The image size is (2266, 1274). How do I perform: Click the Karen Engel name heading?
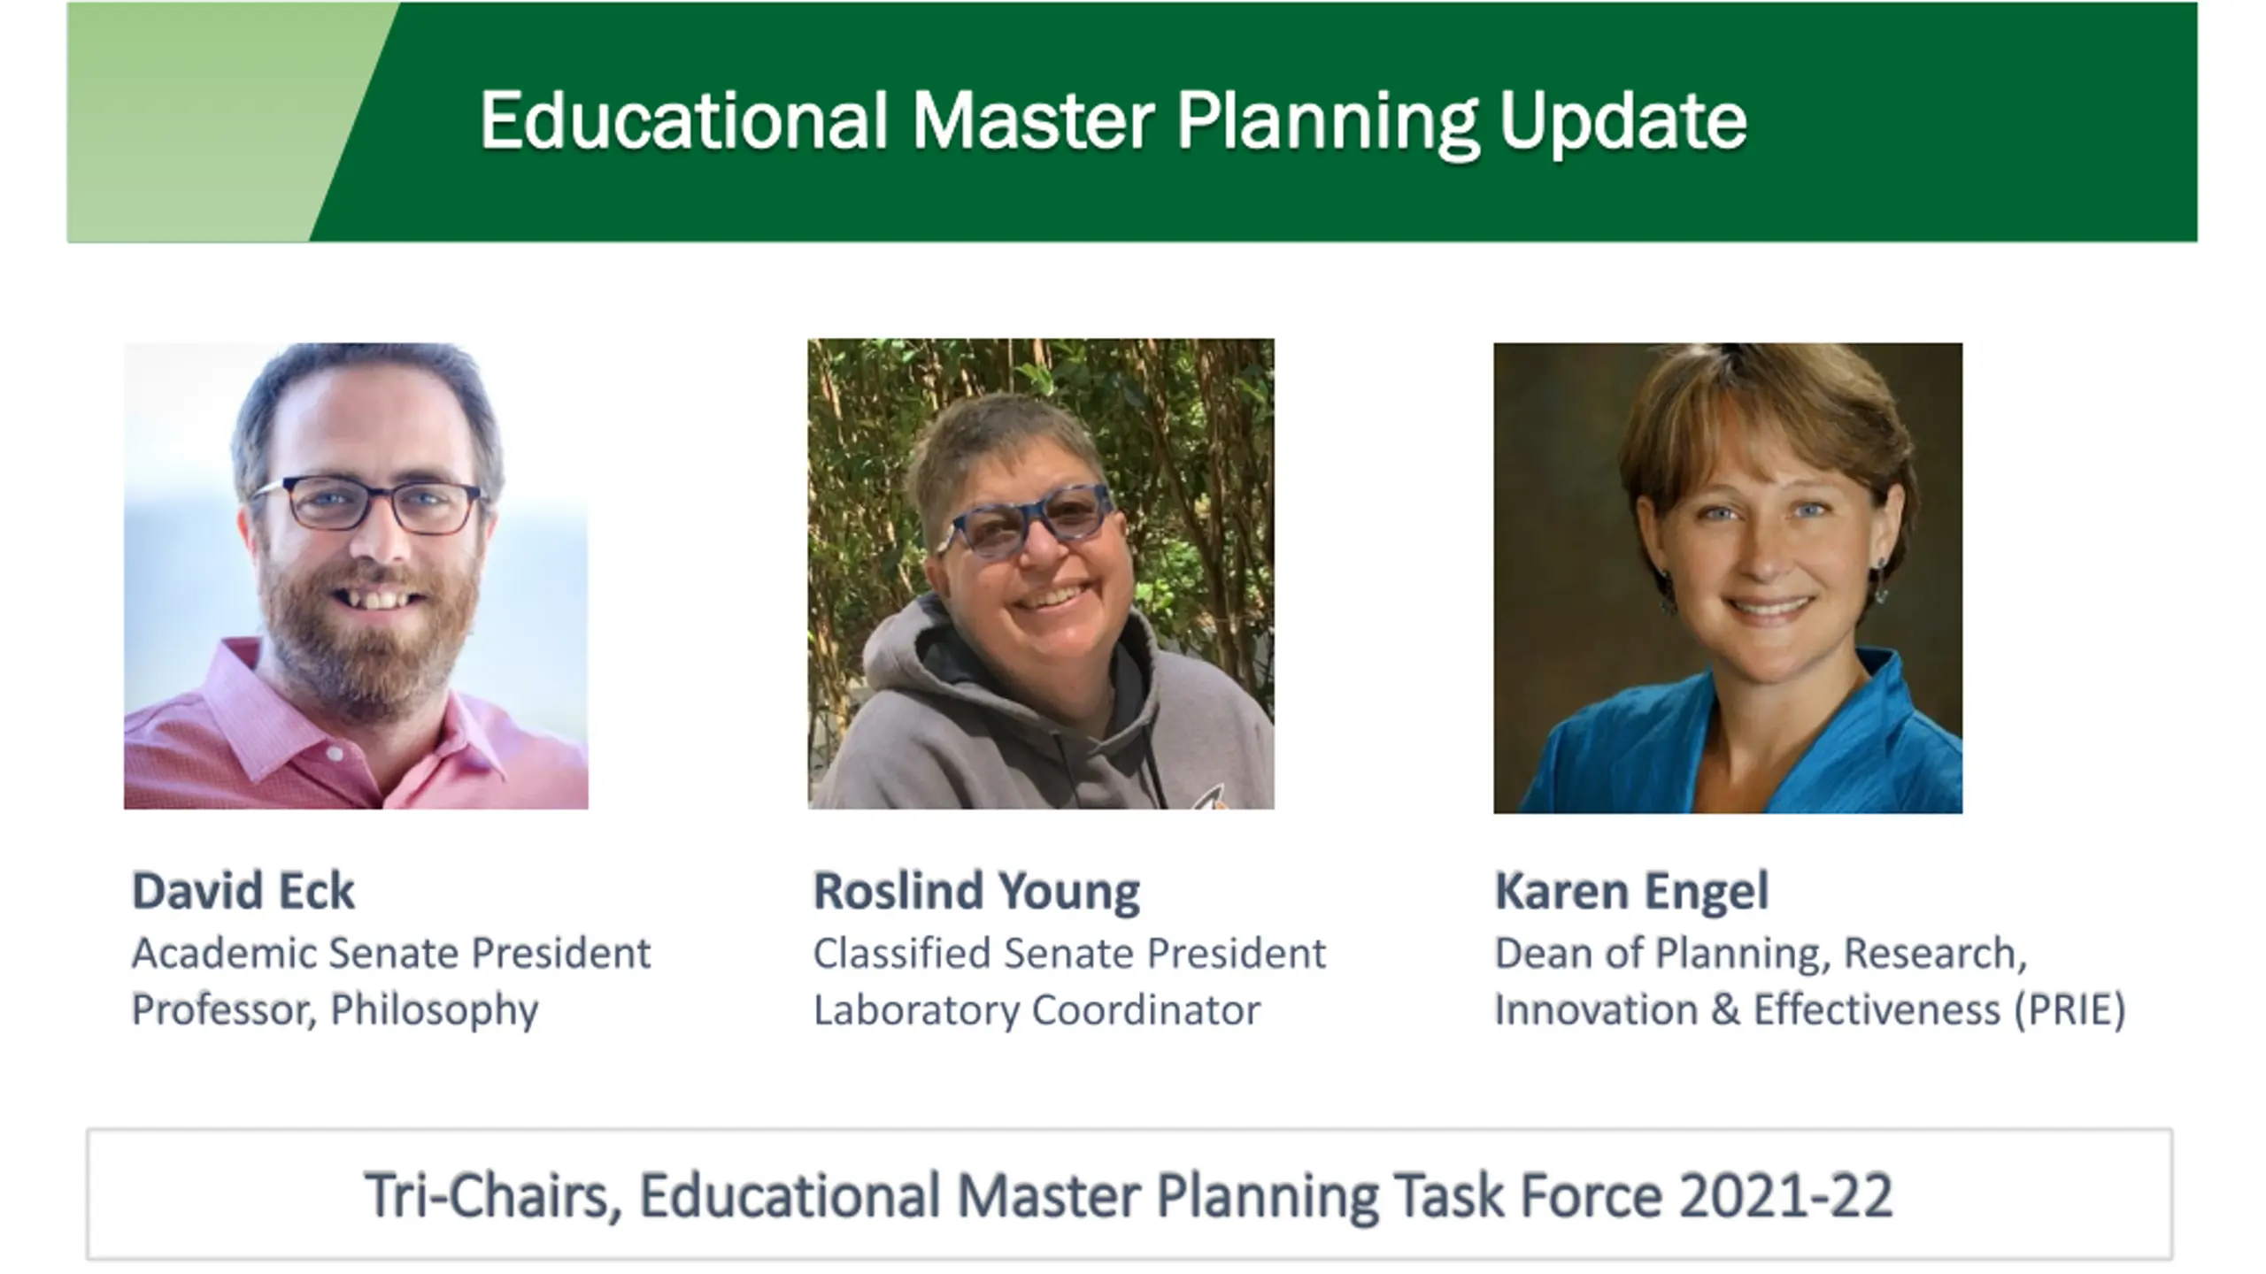coord(1631,890)
